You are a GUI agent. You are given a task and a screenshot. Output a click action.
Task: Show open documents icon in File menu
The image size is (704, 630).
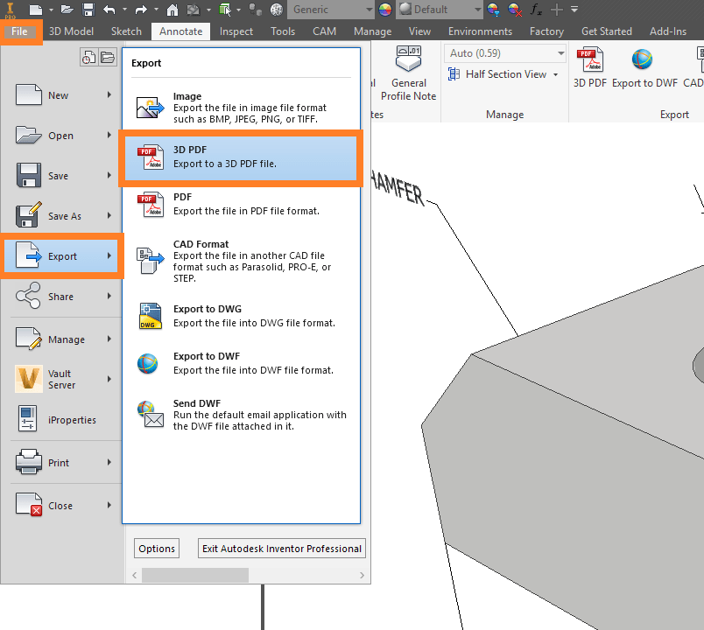[108, 58]
